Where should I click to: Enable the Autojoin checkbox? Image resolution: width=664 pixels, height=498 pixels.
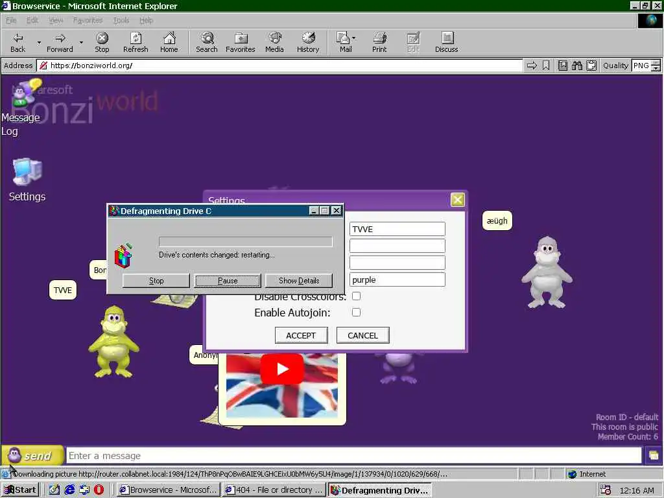[356, 313]
